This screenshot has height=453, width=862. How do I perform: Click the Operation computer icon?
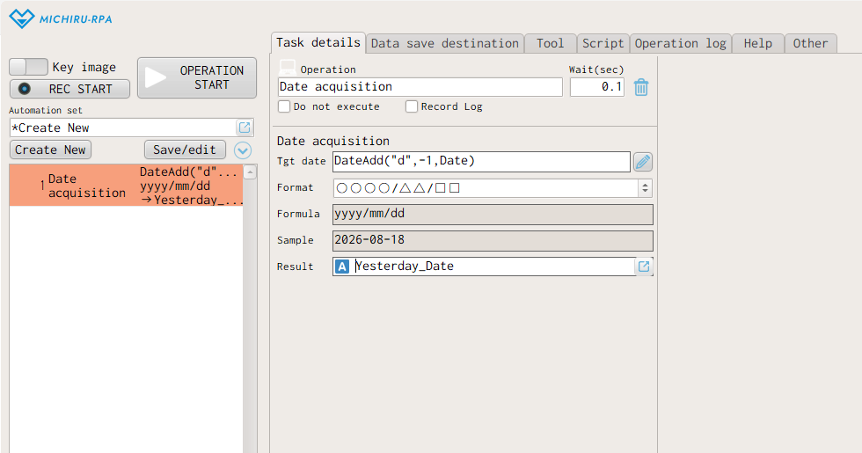287,69
